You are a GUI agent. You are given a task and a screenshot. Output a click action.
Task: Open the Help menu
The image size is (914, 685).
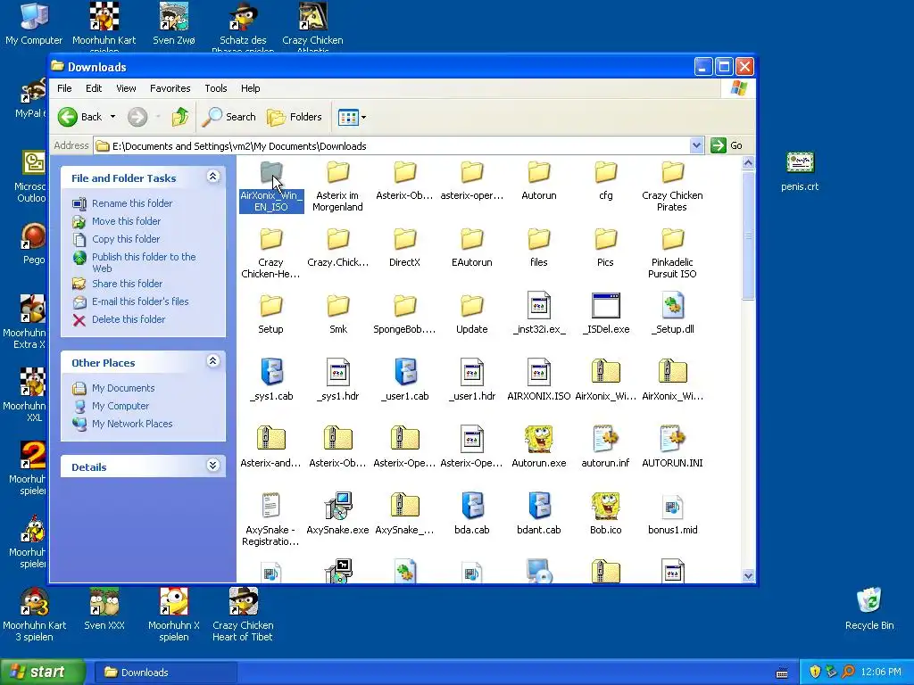click(x=251, y=88)
